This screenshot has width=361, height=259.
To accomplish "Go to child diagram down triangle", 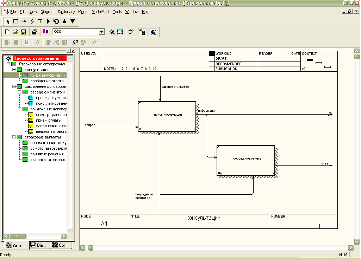I will [x=73, y=21].
